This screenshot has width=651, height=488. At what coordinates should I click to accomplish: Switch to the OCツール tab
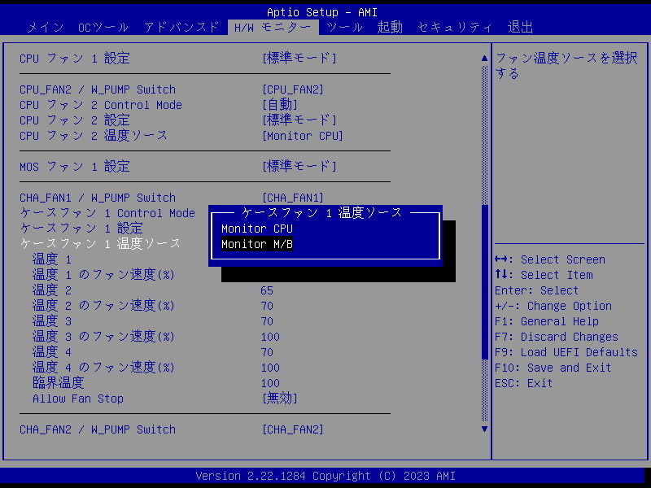coord(103,28)
